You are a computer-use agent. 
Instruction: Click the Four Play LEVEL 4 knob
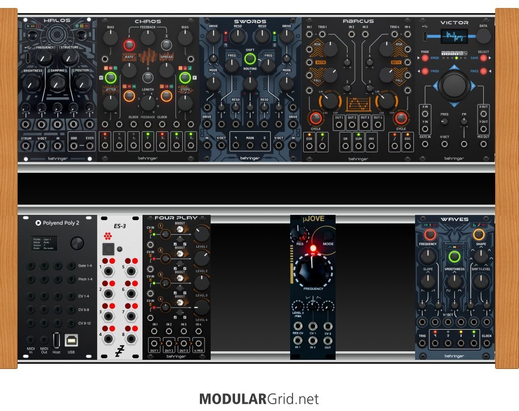click(x=201, y=308)
